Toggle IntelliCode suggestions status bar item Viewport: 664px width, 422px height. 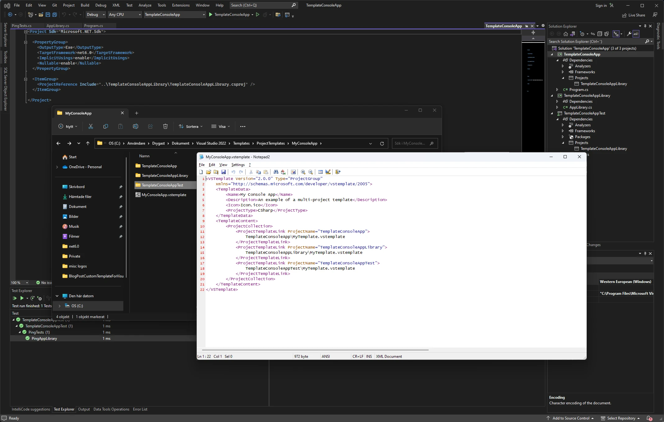pyautogui.click(x=30, y=409)
